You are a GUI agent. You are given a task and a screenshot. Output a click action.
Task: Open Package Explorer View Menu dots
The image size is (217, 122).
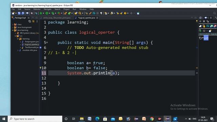(37, 21)
